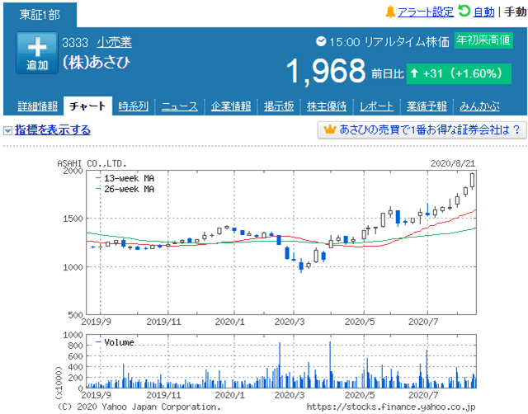528x414 pixels.
Task: Click the plus 追加 add-to-portfolio button
Action: pyautogui.click(x=37, y=53)
